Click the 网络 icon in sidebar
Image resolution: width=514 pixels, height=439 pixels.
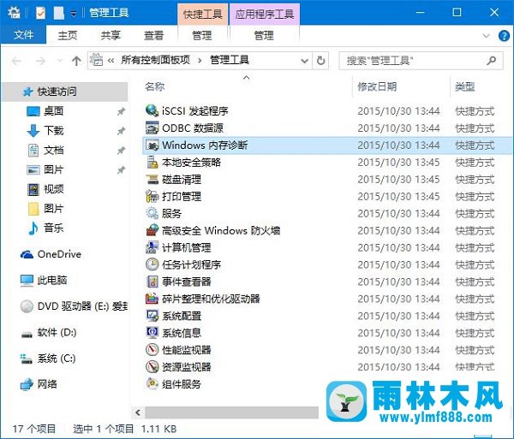(x=27, y=384)
